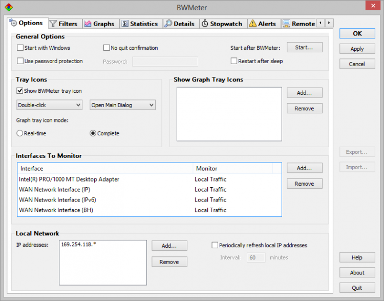Viewport: 384px width, 301px height.
Task: Open the About dialog
Action: pyautogui.click(x=357, y=273)
